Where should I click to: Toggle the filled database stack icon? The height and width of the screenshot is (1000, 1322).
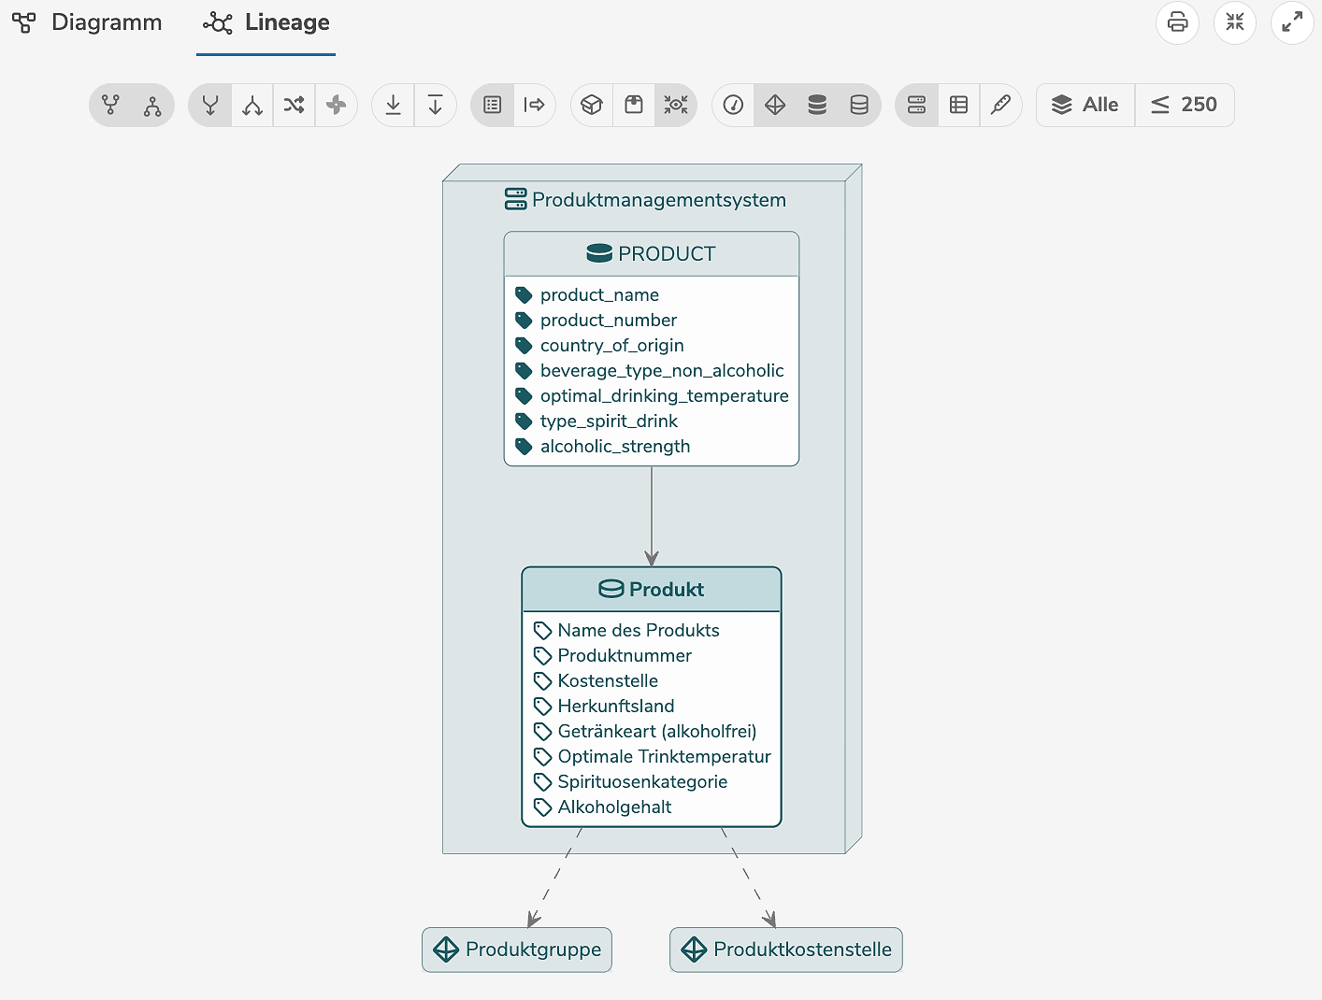817,105
